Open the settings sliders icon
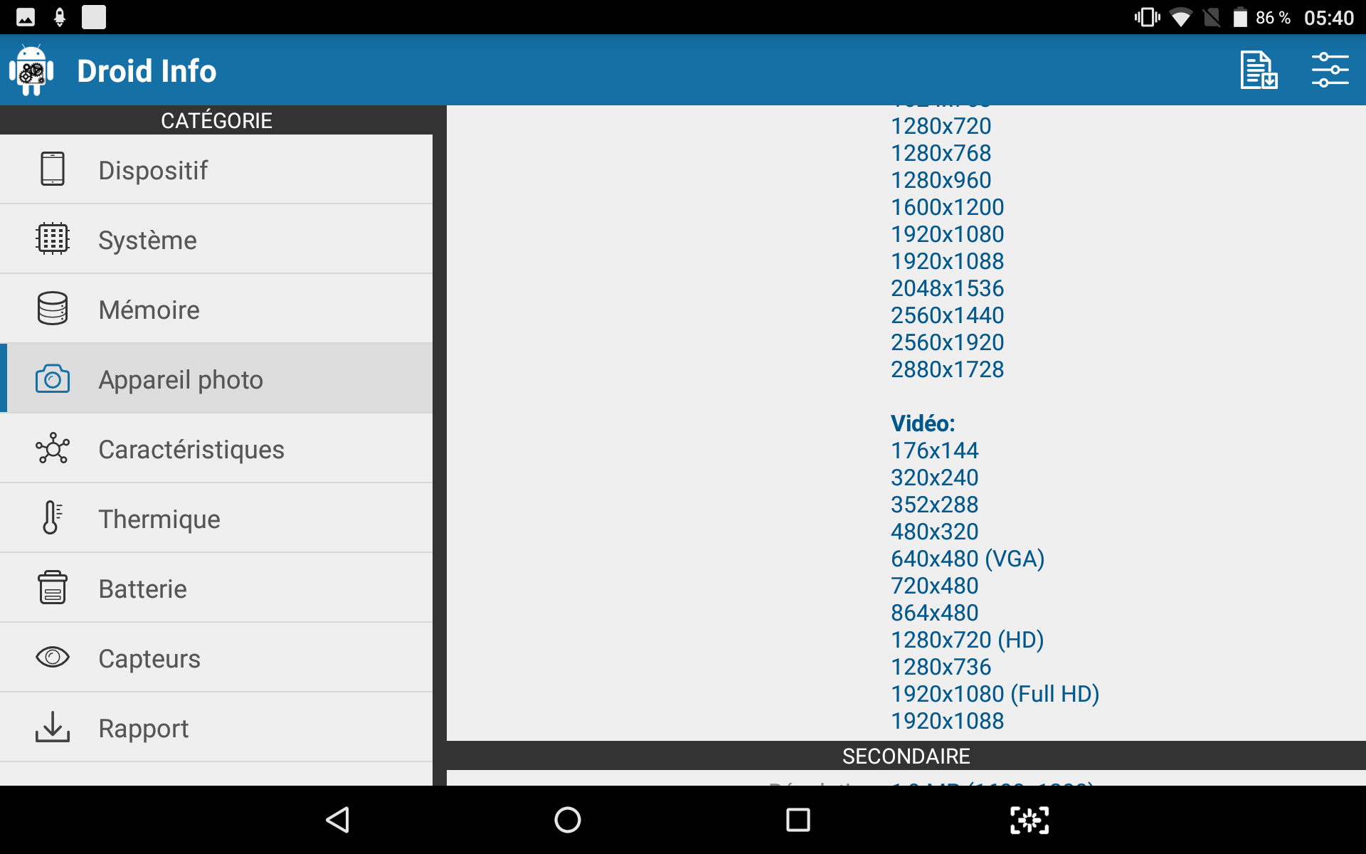The height and width of the screenshot is (854, 1366). (x=1329, y=70)
